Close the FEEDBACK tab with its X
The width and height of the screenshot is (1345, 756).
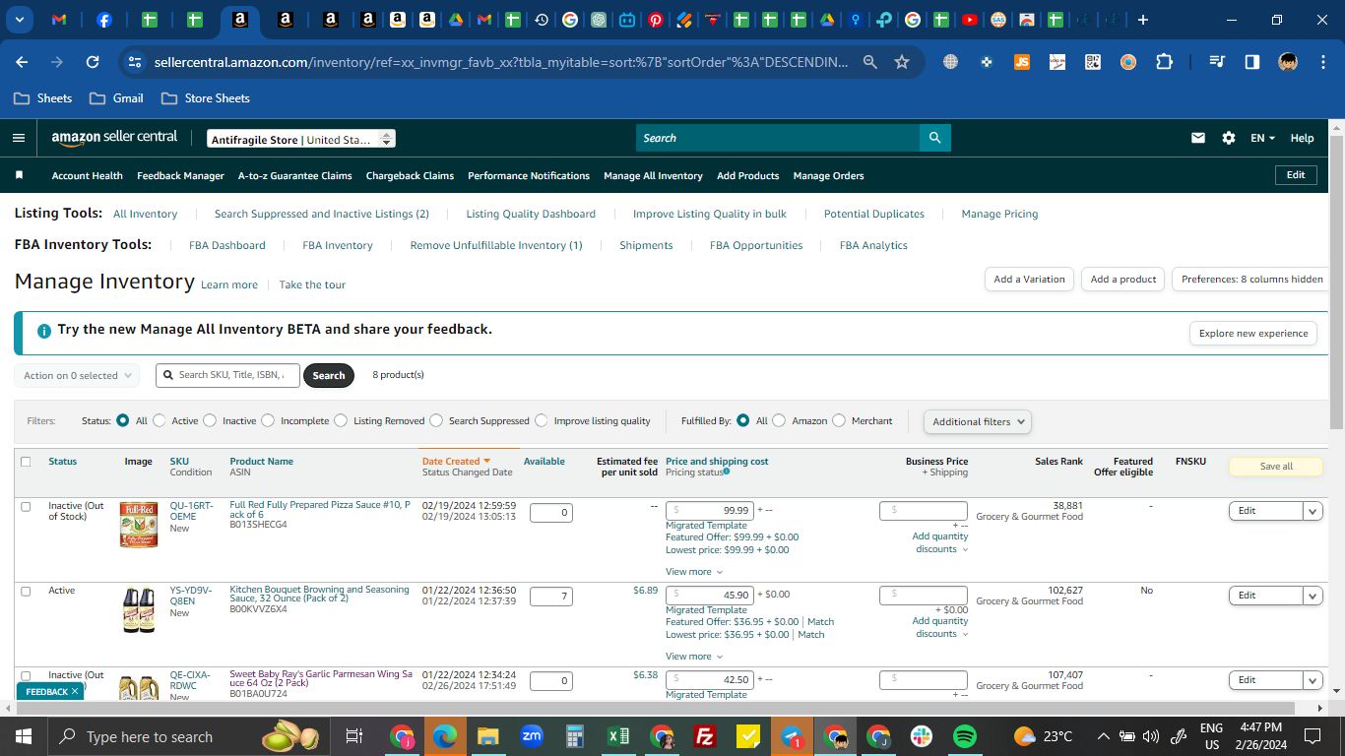75,692
